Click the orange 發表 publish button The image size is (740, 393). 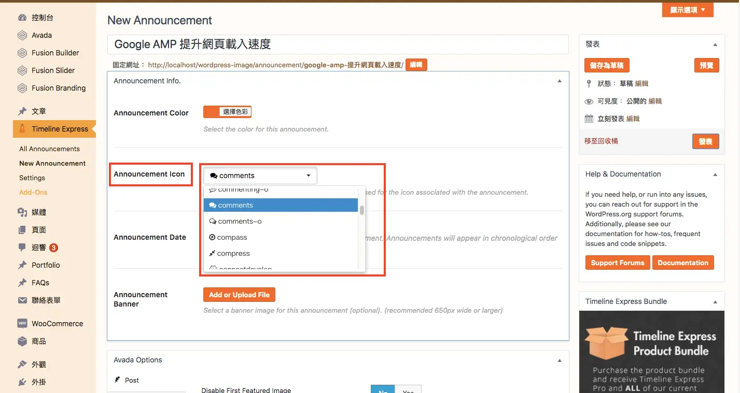(705, 141)
